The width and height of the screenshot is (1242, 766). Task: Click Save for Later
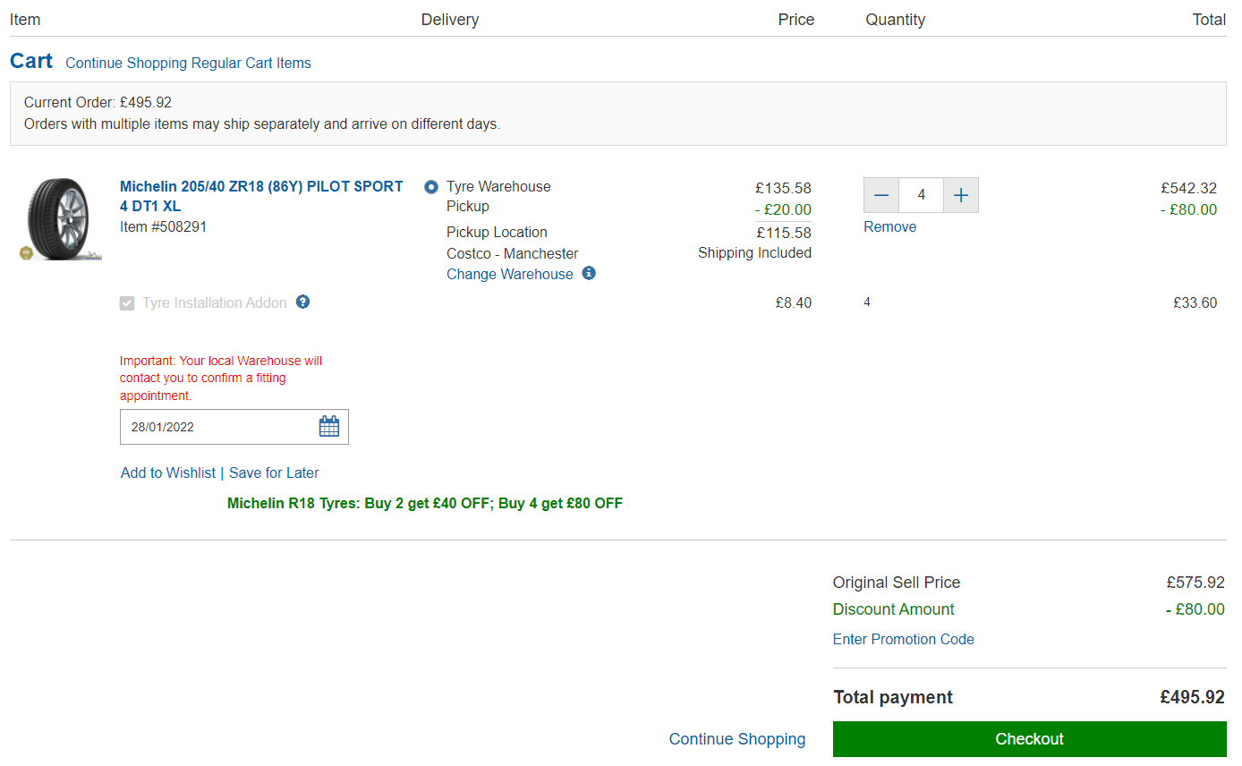(274, 472)
